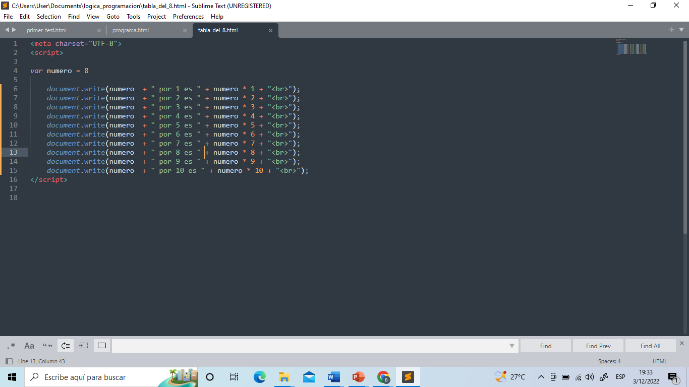Go to previous tab arrow

pyautogui.click(x=7, y=30)
